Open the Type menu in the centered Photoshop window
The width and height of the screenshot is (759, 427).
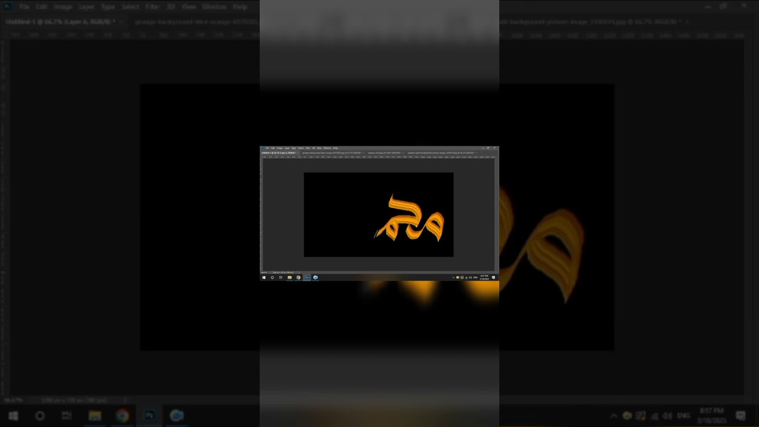coord(294,148)
